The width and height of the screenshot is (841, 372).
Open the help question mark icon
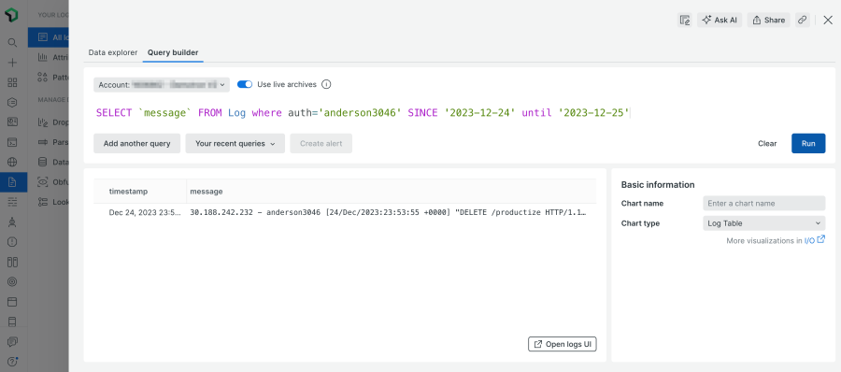pos(12,361)
